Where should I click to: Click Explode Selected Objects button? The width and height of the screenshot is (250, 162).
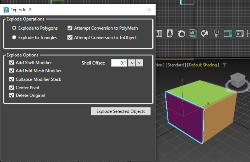pyautogui.click(x=121, y=111)
